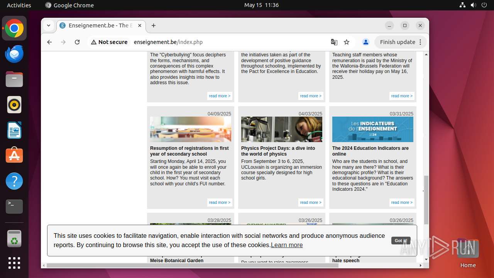Dismiss cookies with Got it button
Viewport: 494px width, 278px height.
(401, 241)
